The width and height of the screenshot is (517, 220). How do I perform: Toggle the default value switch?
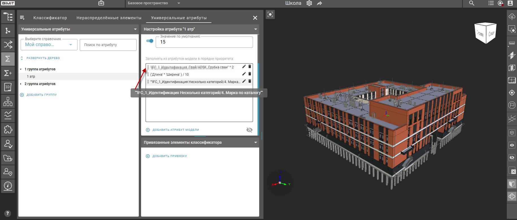pos(150,41)
